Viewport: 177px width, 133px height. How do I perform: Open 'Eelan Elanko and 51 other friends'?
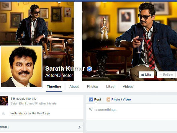click(x=33, y=103)
